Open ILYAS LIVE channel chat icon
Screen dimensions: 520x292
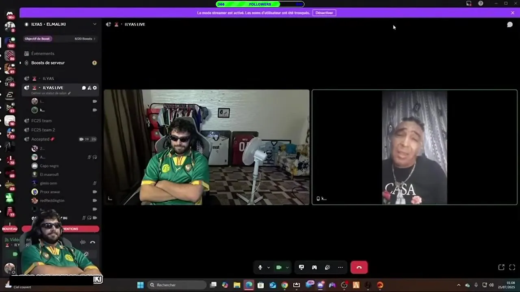pyautogui.click(x=84, y=88)
